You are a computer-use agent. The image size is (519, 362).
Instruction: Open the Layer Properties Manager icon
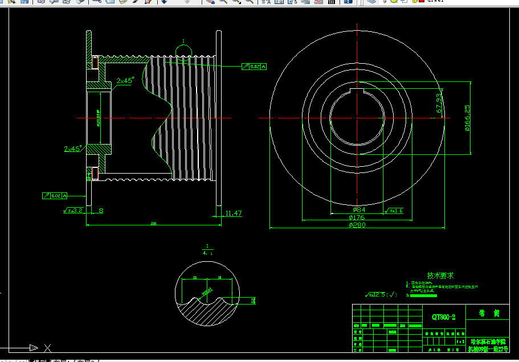point(371,1)
